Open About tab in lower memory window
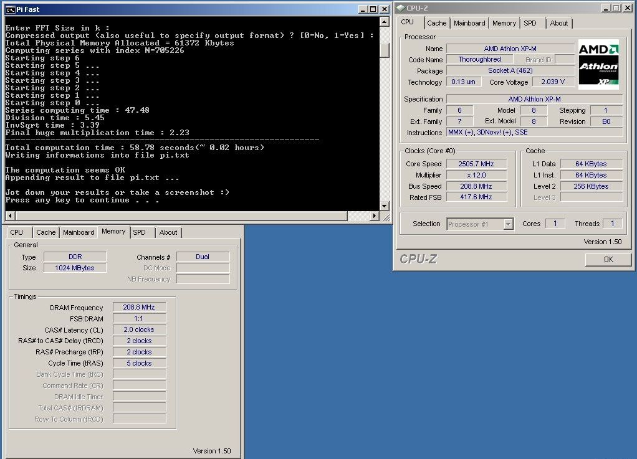 pyautogui.click(x=168, y=232)
